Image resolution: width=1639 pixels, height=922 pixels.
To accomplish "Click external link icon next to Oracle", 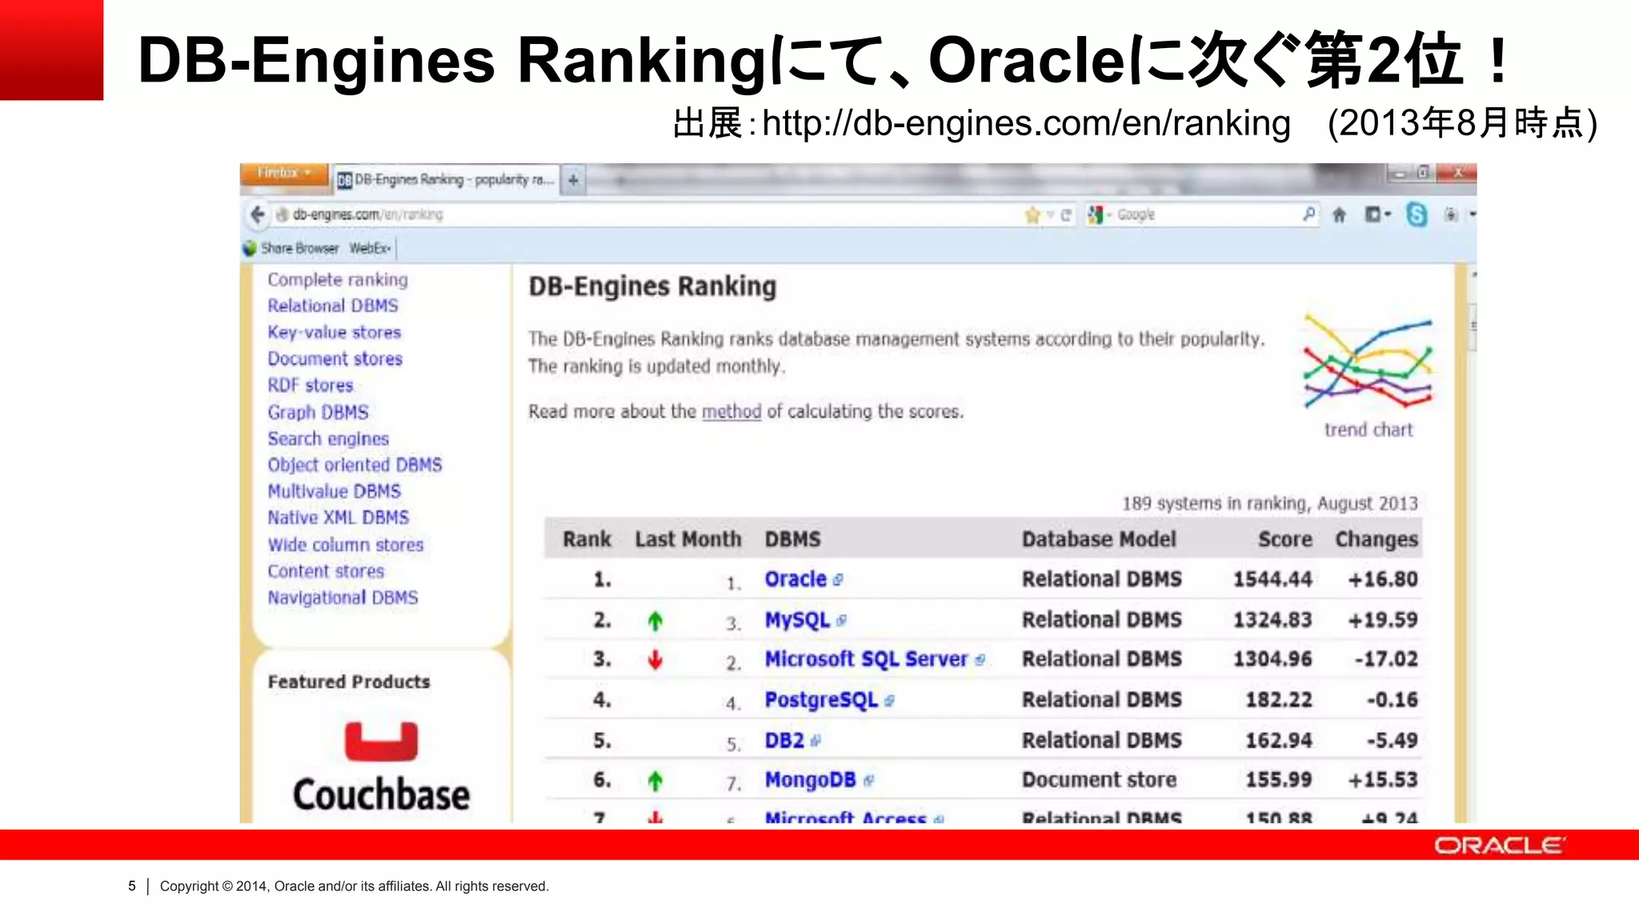I will click(x=837, y=580).
